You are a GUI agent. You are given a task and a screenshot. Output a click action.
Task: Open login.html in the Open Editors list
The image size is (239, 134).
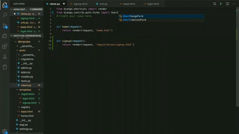pos(27,31)
